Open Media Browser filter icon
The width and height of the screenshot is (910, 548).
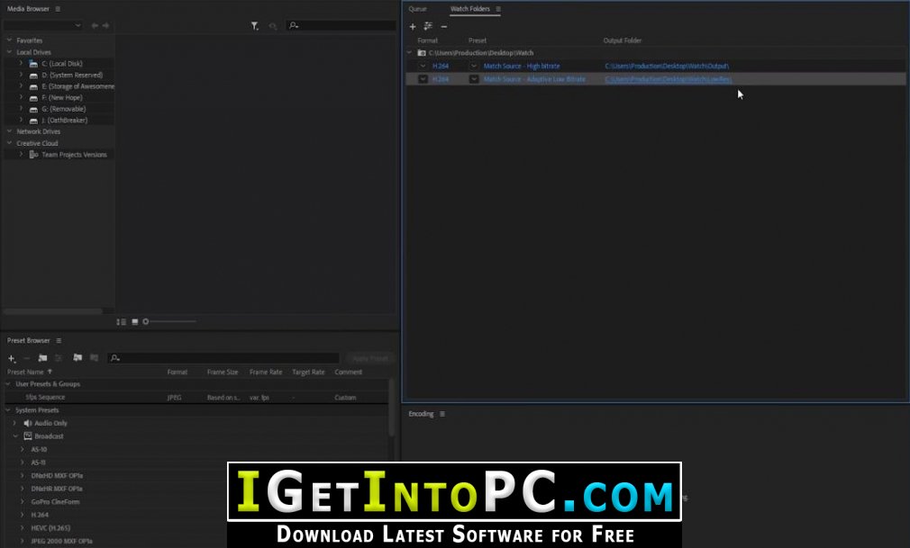point(254,26)
